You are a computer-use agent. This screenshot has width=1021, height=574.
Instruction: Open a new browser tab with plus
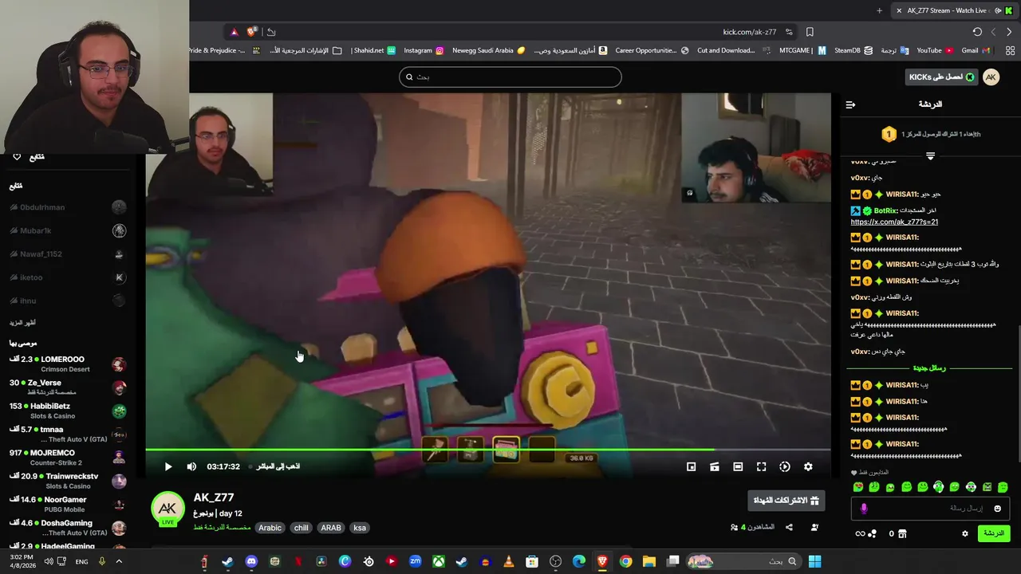tap(879, 10)
